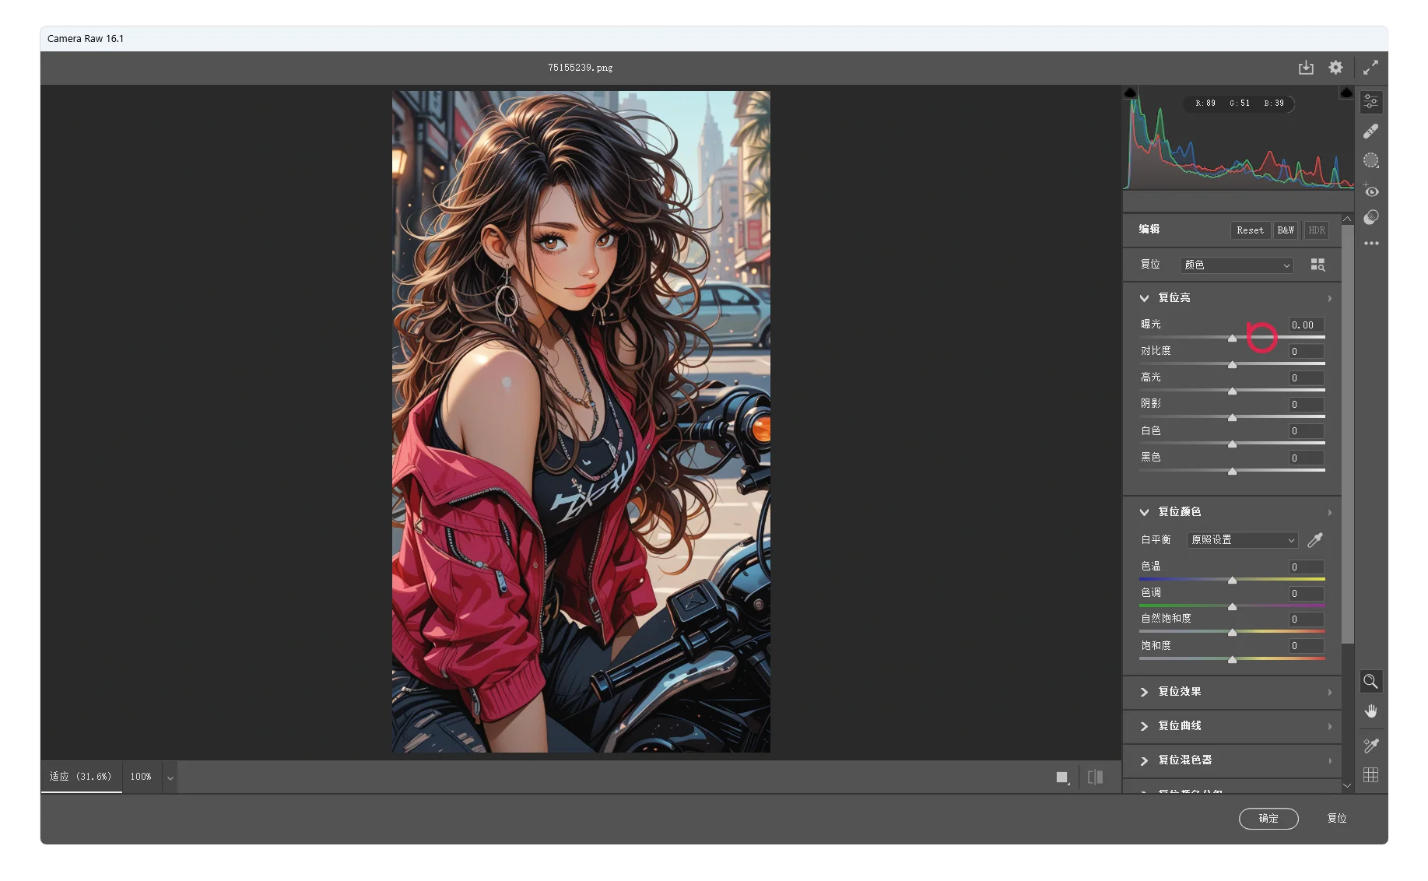Toggle 复位效果 panel preview arrow
The height and width of the screenshot is (881, 1428).
pyautogui.click(x=1330, y=692)
